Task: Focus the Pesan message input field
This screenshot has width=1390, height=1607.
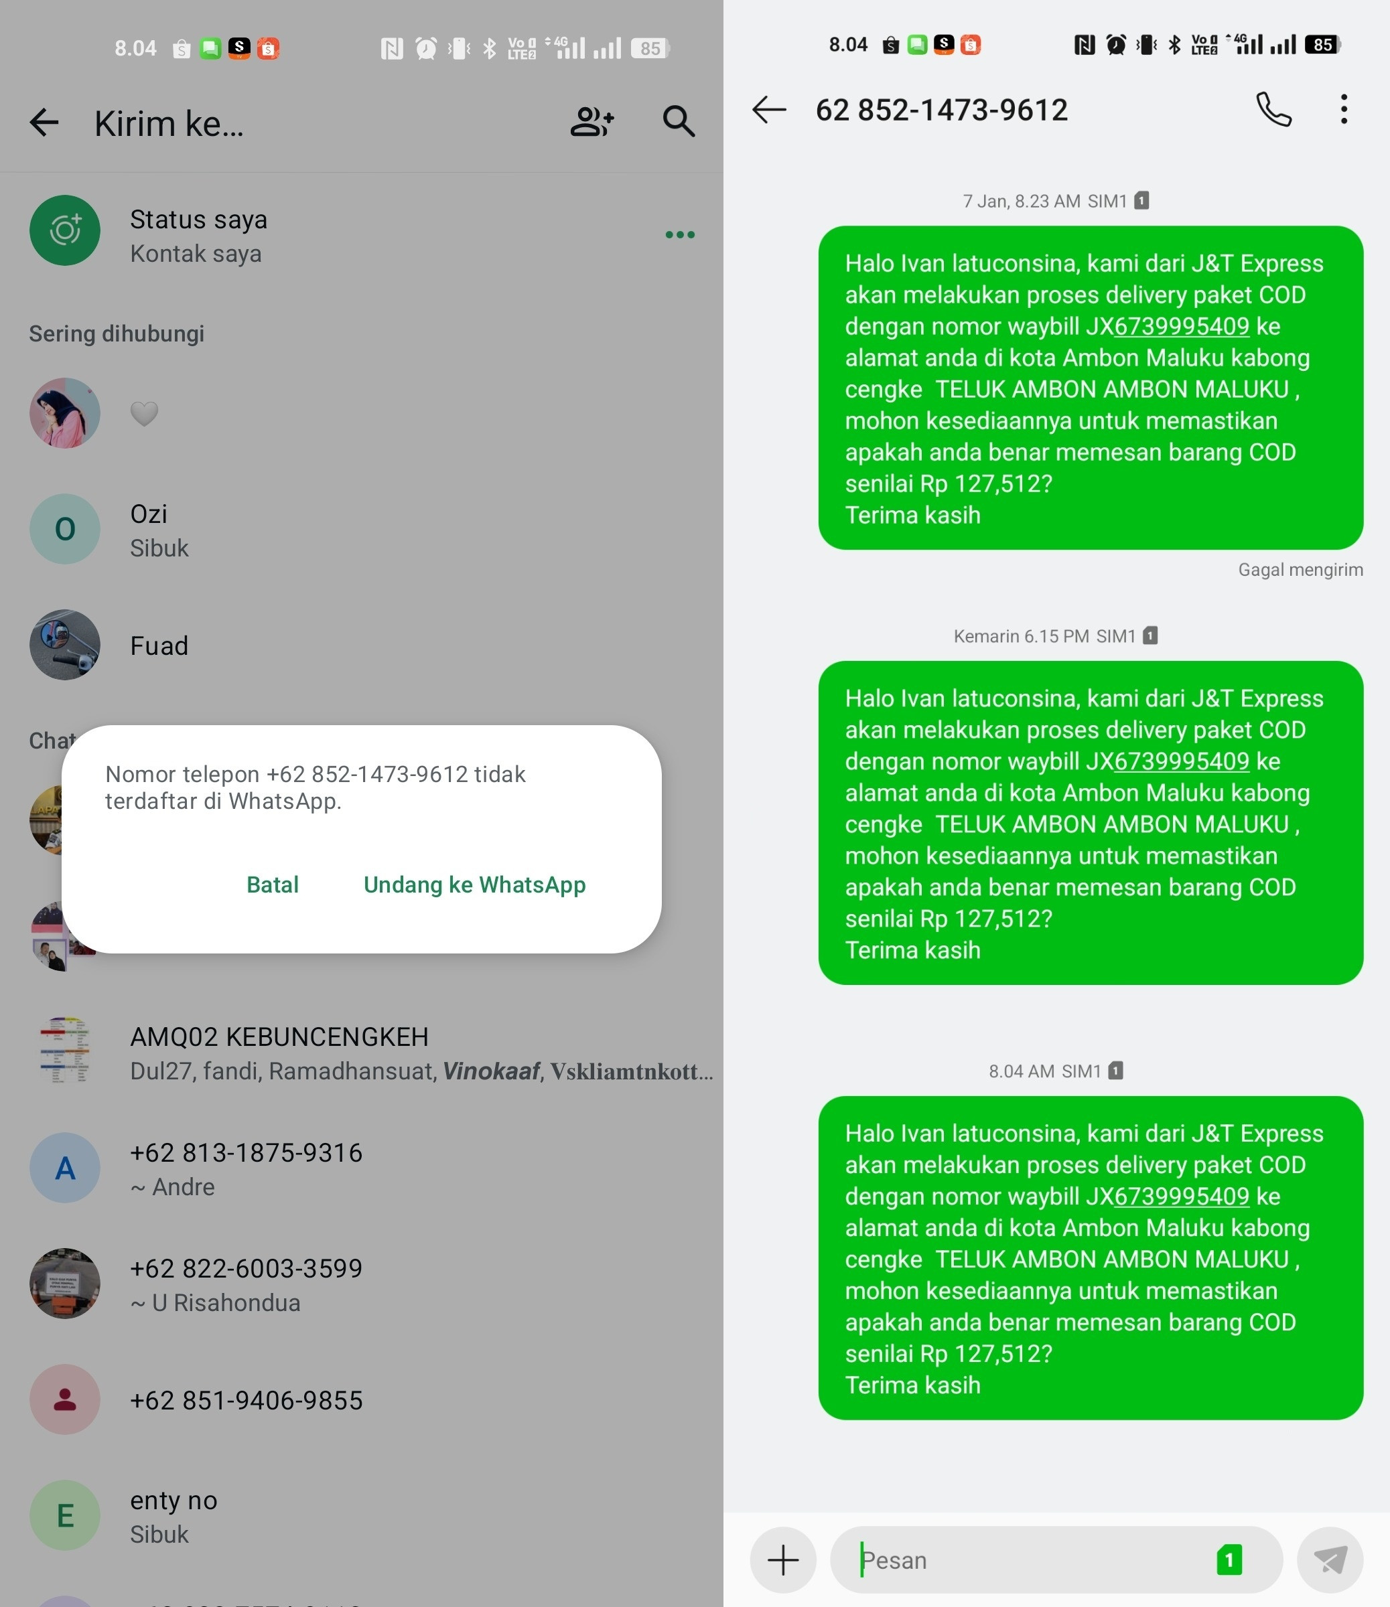Action: [1032, 1559]
